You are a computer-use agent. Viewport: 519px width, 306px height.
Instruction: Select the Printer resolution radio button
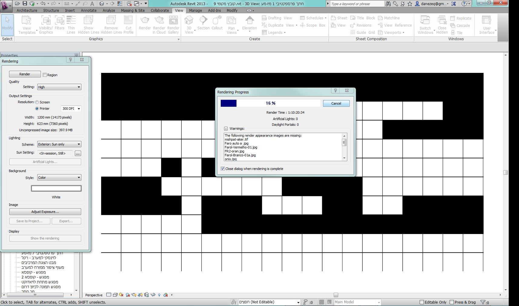(x=37, y=109)
